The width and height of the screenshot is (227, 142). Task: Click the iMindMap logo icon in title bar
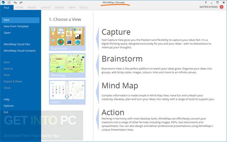(3, 3)
